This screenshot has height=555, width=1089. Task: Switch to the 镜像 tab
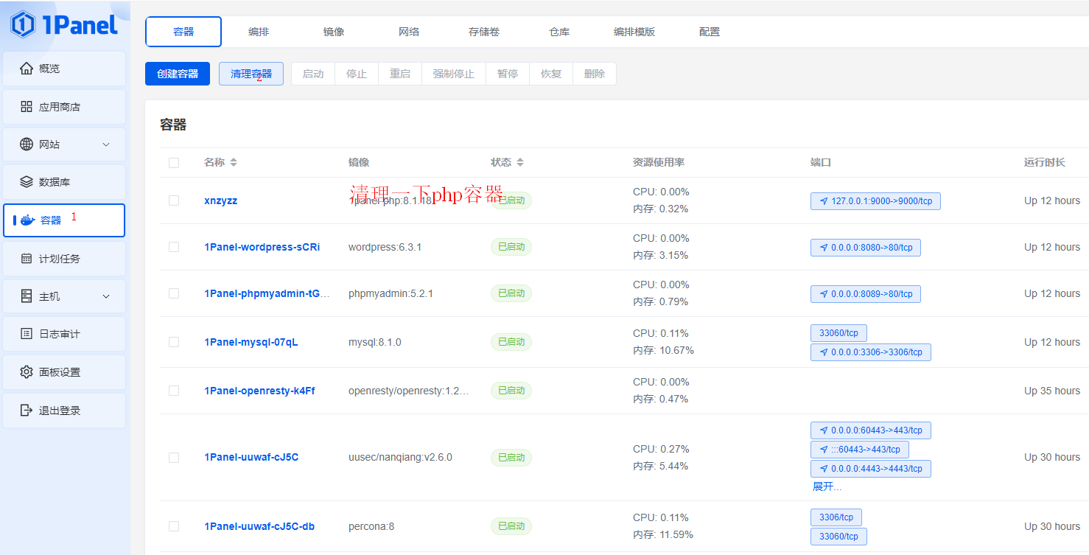[x=334, y=32]
